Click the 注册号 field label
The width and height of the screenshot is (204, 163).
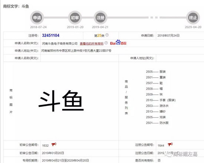click(33, 36)
